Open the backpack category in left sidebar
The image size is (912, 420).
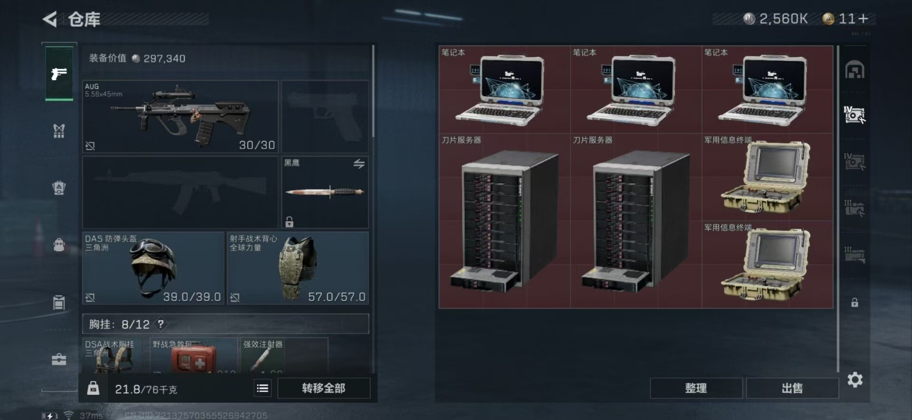[x=59, y=245]
